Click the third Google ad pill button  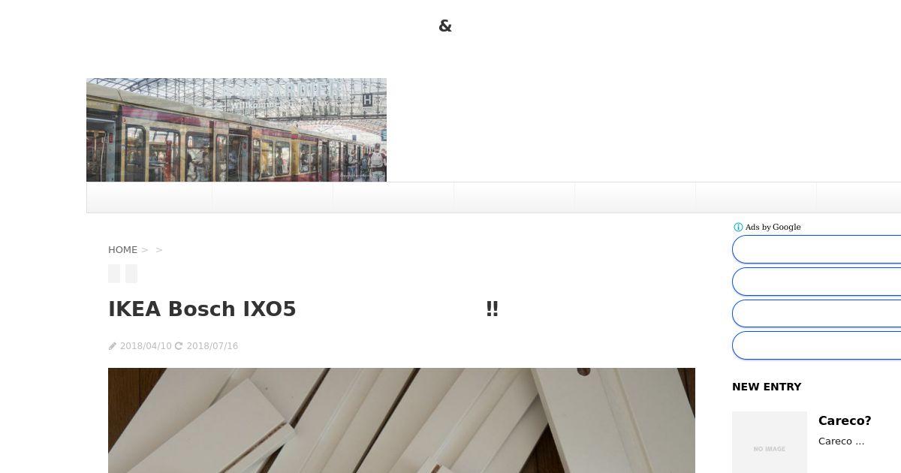click(x=817, y=314)
